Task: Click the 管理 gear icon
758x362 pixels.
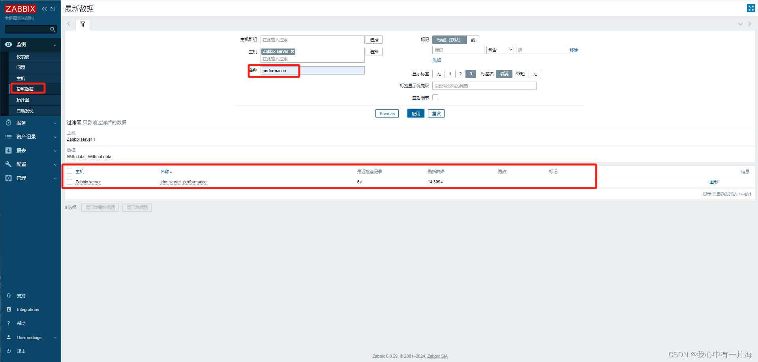Action: click(8, 178)
